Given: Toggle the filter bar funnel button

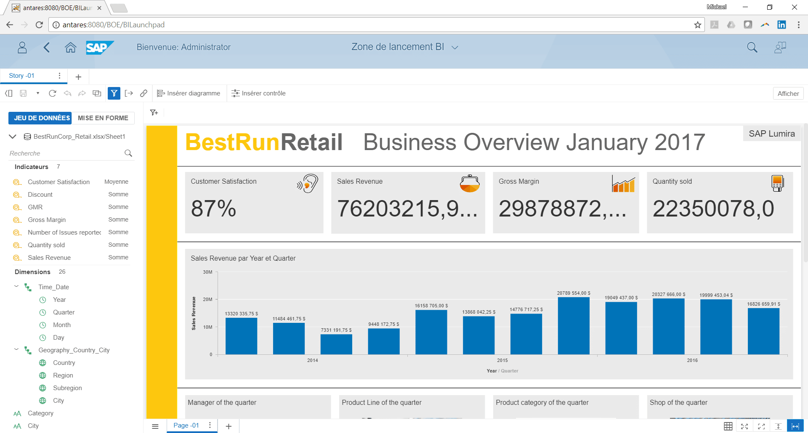Looking at the screenshot, I should coord(114,93).
